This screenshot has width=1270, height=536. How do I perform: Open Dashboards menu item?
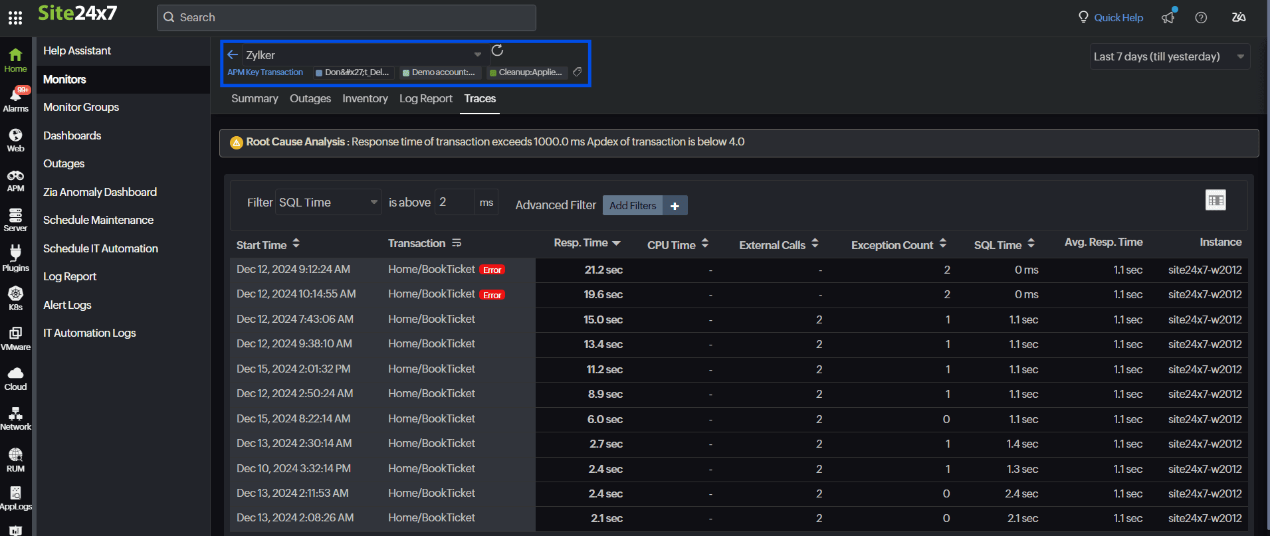(x=72, y=135)
